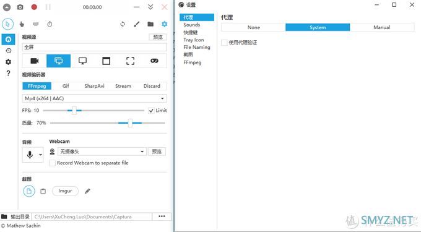Click the pause recording button
Screen dimensions: 421x232
[48, 7]
